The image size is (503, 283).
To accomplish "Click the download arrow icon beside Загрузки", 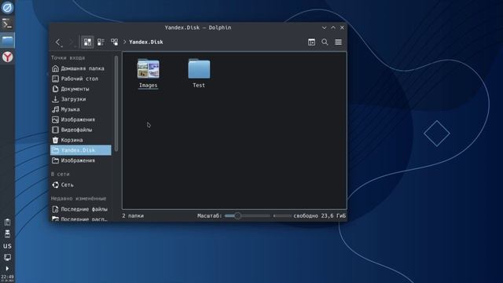I will click(55, 99).
